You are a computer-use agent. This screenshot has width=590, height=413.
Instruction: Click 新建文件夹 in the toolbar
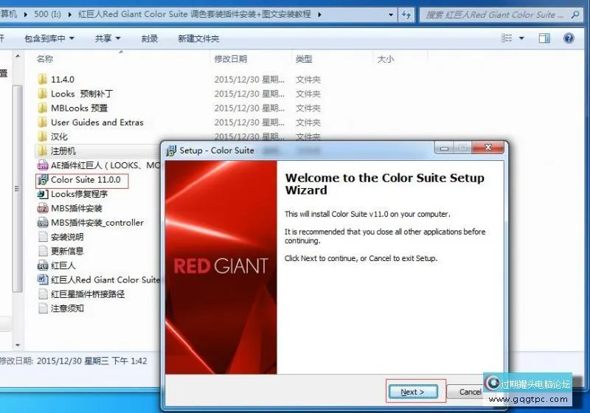pos(198,38)
